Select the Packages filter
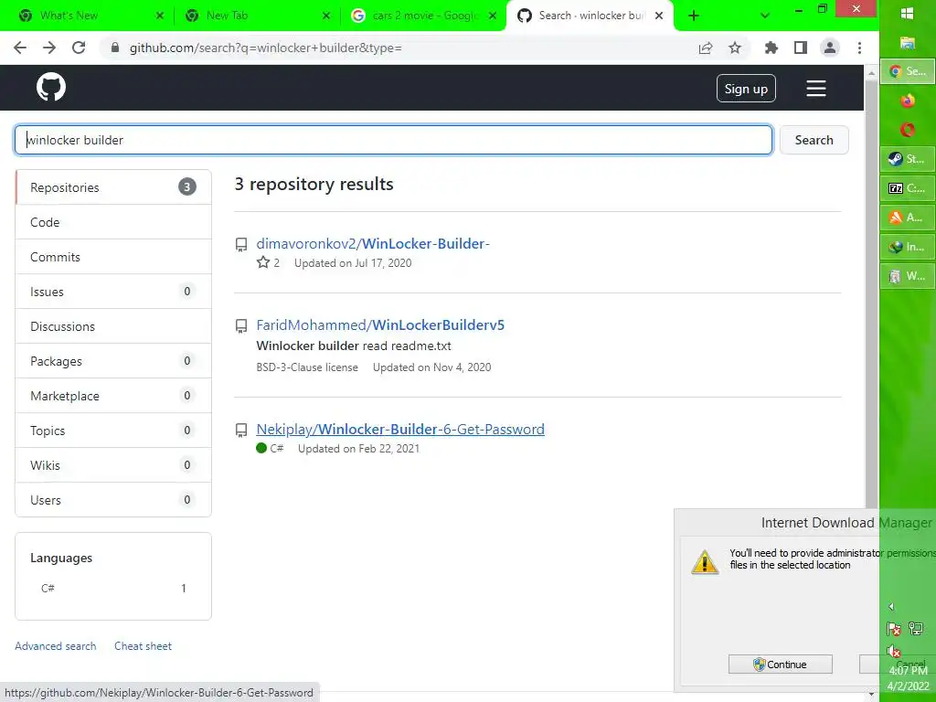The width and height of the screenshot is (936, 702). click(x=113, y=361)
